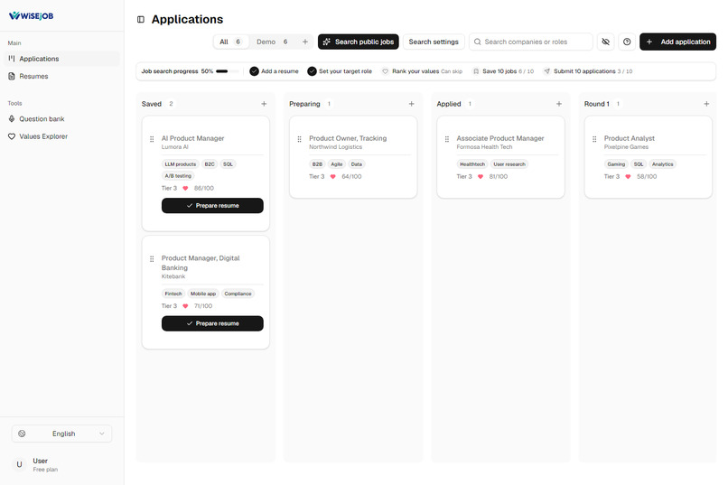
Task: Click drag handle on Product Analyst card
Action: 594,139
